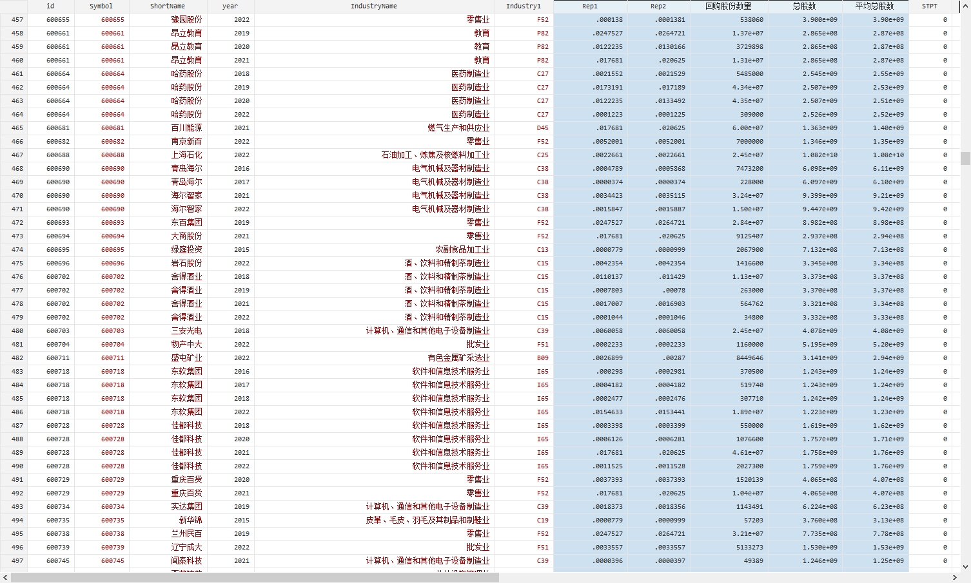
Task: Click id cell 600745 in row 497
Action: pos(57,561)
